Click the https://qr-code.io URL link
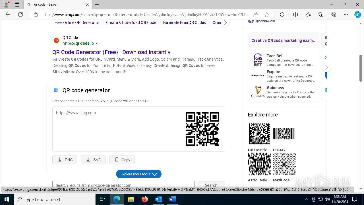Screen dimensions: 364x205 click(x=78, y=43)
